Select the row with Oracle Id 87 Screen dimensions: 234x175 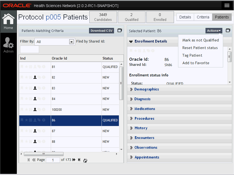[x=69, y=131]
